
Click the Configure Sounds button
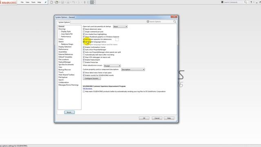point(92,78)
